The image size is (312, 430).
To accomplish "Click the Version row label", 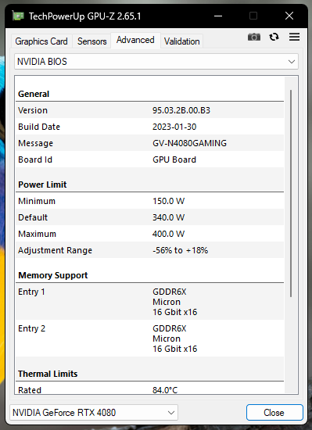I will pyautogui.click(x=33, y=110).
